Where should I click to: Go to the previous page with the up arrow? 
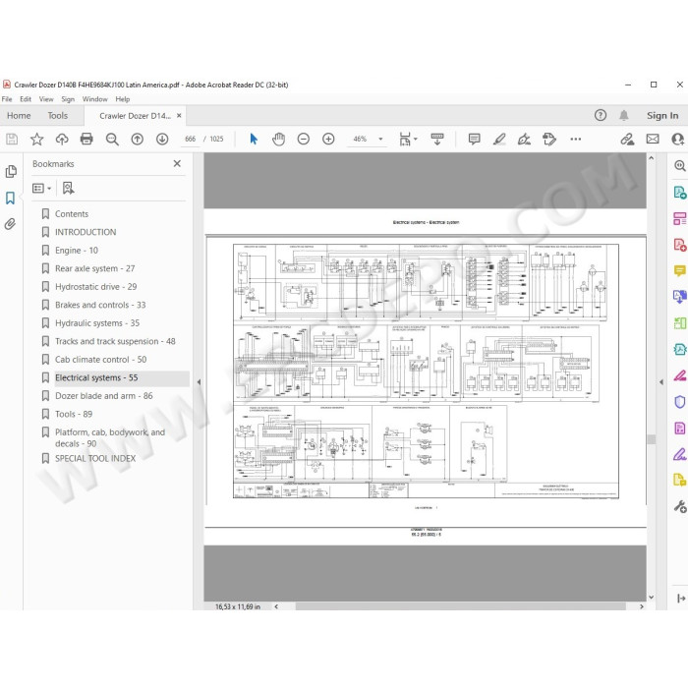coord(138,140)
